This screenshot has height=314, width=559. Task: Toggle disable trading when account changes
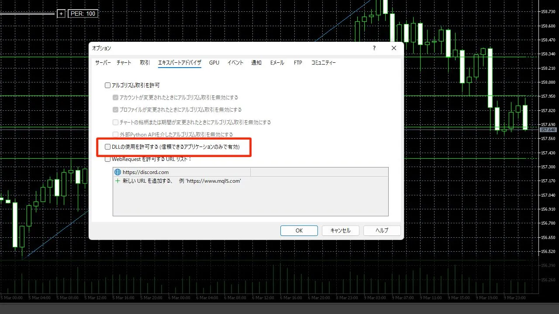point(115,97)
